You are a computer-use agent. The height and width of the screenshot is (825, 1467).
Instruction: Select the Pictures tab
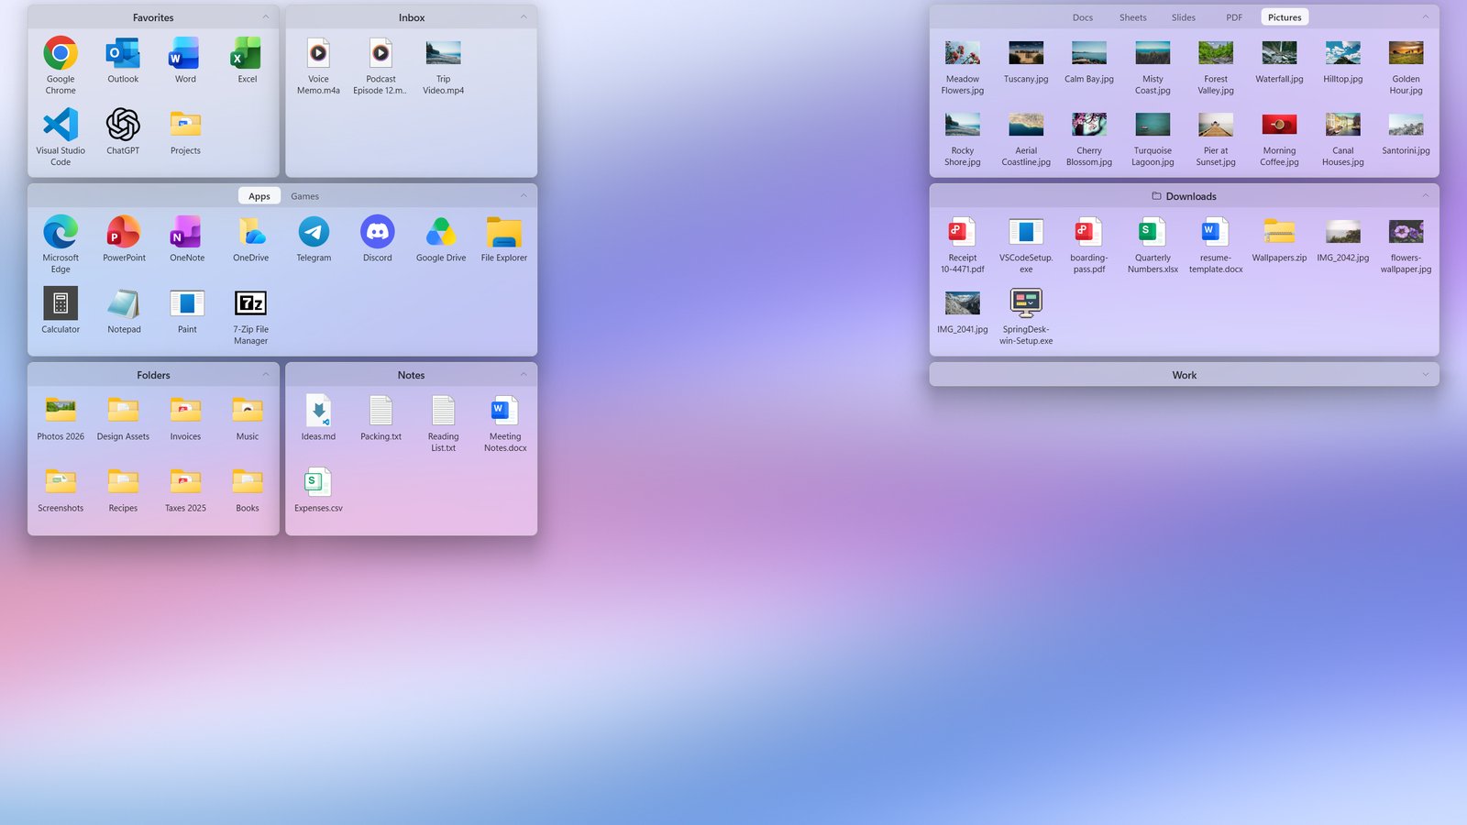(1285, 17)
